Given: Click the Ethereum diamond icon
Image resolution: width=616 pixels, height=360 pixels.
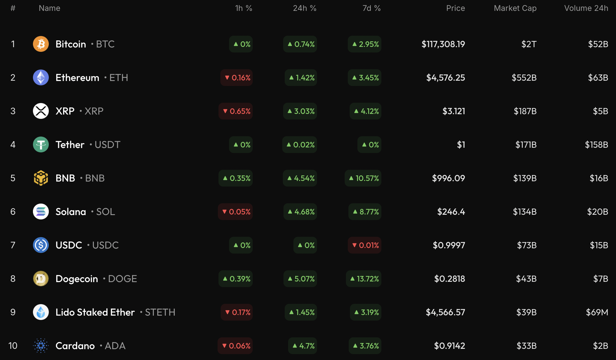Looking at the screenshot, I should 41,78.
